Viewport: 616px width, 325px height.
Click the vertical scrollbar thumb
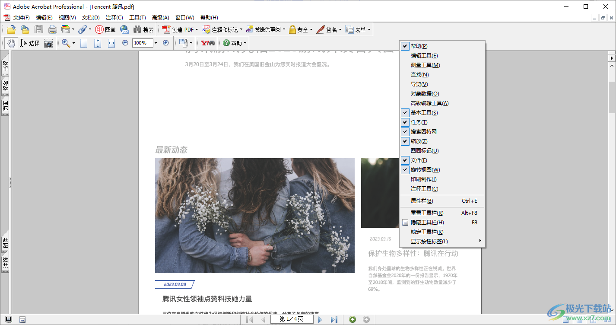point(612,98)
